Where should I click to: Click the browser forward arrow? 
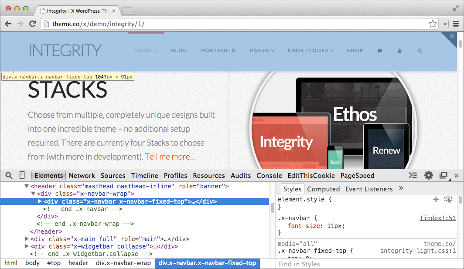pos(20,24)
